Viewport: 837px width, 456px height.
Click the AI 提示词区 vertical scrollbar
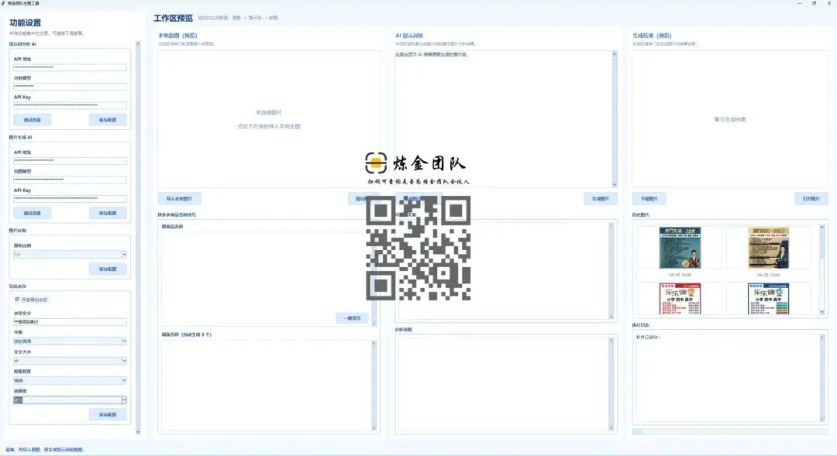[615, 118]
